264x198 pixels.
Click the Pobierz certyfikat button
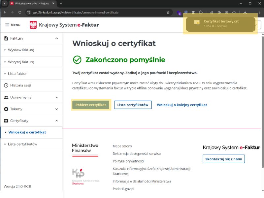point(91,105)
